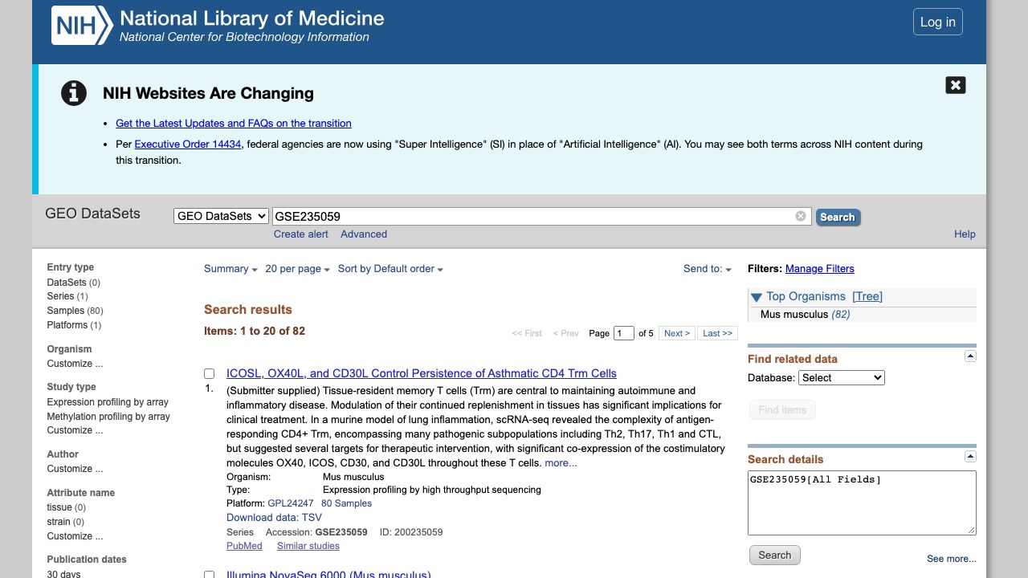
Task: Check the first search result checkbox
Action: (210, 374)
